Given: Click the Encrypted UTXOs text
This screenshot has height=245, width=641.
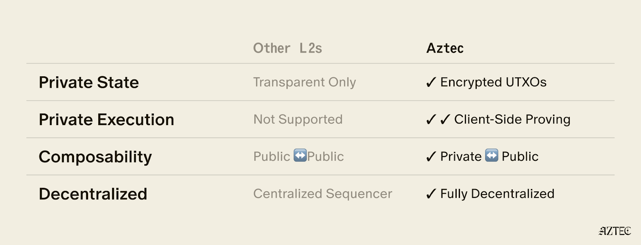Looking at the screenshot, I should pyautogui.click(x=494, y=82).
